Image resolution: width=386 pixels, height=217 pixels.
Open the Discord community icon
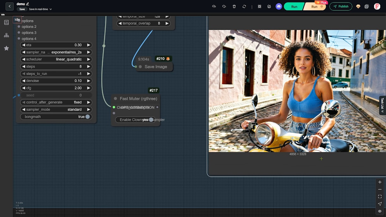[279, 6]
